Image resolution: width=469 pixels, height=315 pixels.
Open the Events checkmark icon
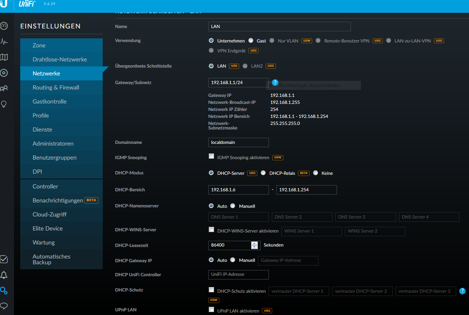(4, 259)
